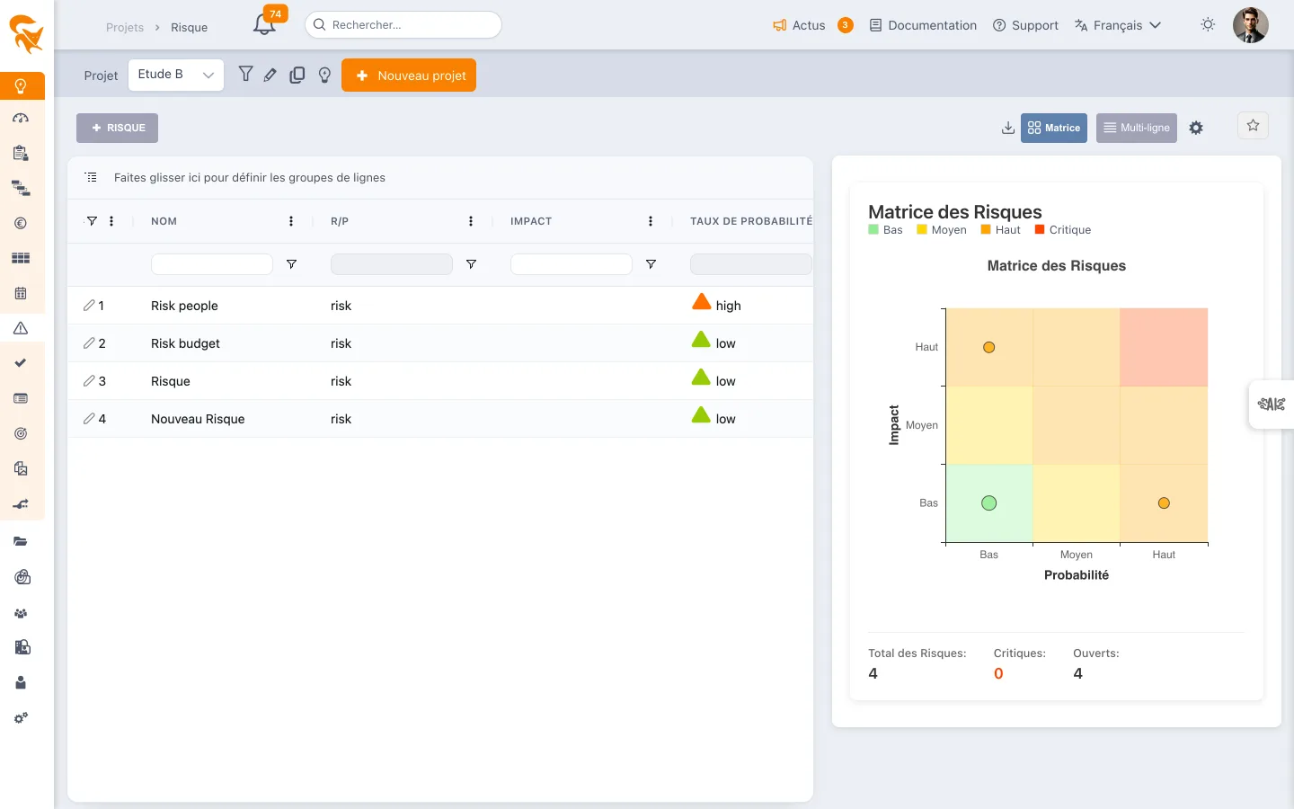Download the risk list via export icon

click(x=1008, y=129)
